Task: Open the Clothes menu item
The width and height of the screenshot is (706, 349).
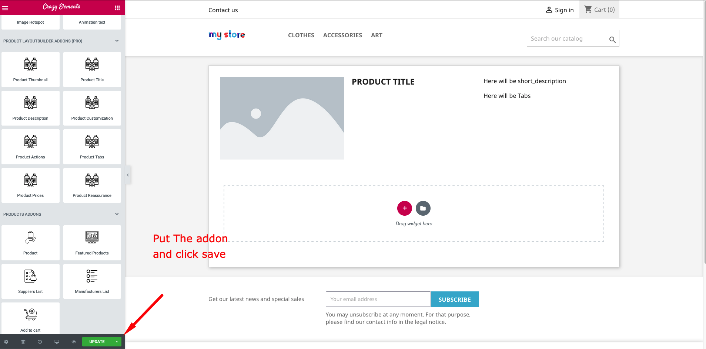Action: pyautogui.click(x=301, y=35)
